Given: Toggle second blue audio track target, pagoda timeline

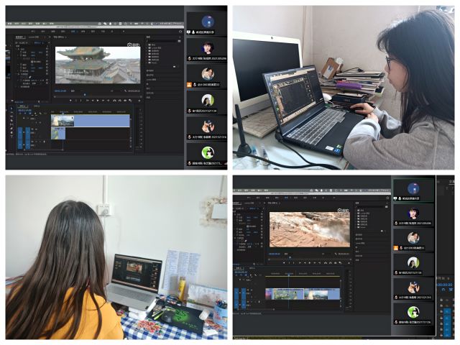Looking at the screenshot, I should 27,138.
